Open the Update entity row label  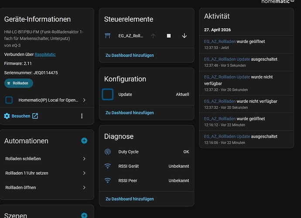point(125,94)
